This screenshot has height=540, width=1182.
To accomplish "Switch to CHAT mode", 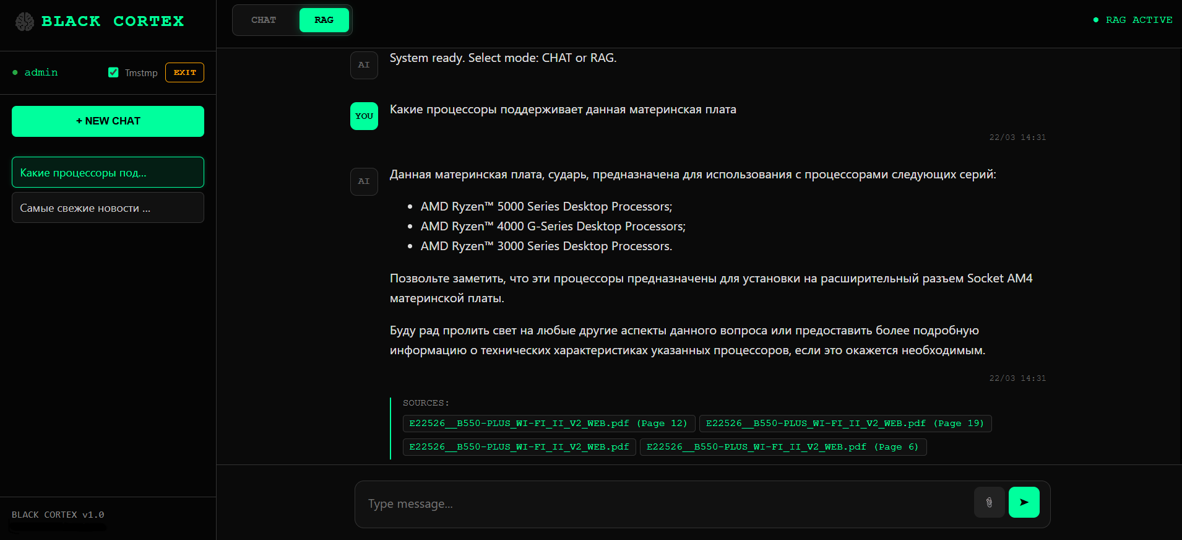I will click(x=264, y=20).
